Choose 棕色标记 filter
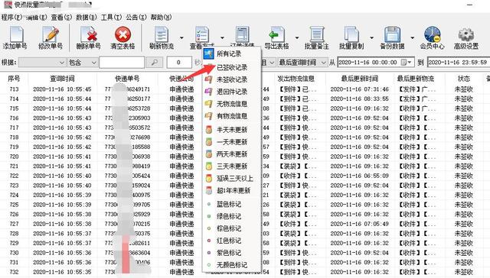The image size is (490, 278). click(231, 228)
